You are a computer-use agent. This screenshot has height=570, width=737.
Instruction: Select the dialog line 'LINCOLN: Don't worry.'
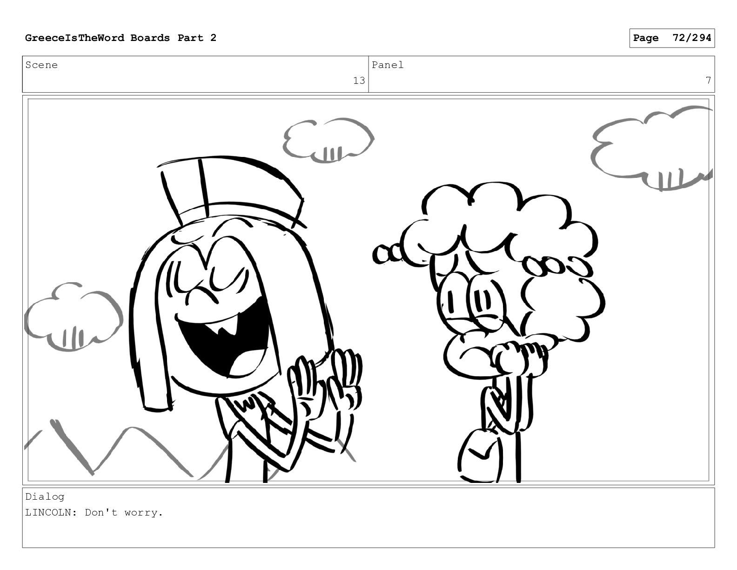(x=94, y=513)
